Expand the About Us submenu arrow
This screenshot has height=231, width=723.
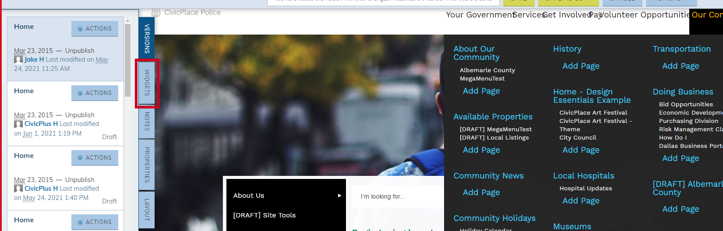click(339, 196)
